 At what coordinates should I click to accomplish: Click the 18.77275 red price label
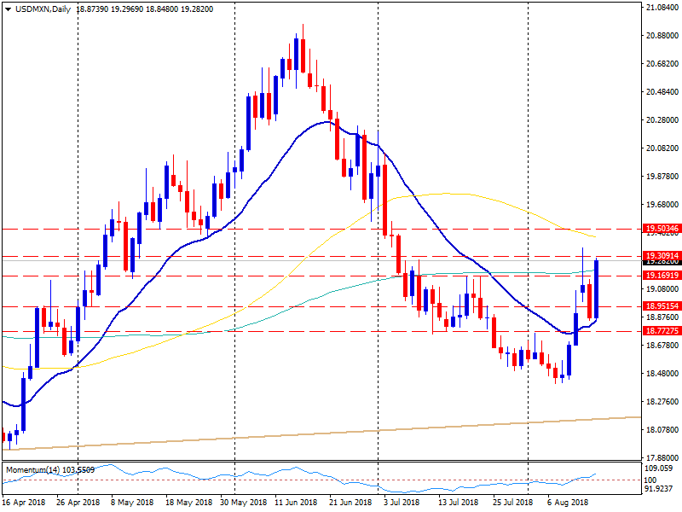click(662, 330)
